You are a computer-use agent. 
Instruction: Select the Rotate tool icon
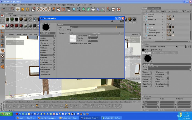point(27,9)
